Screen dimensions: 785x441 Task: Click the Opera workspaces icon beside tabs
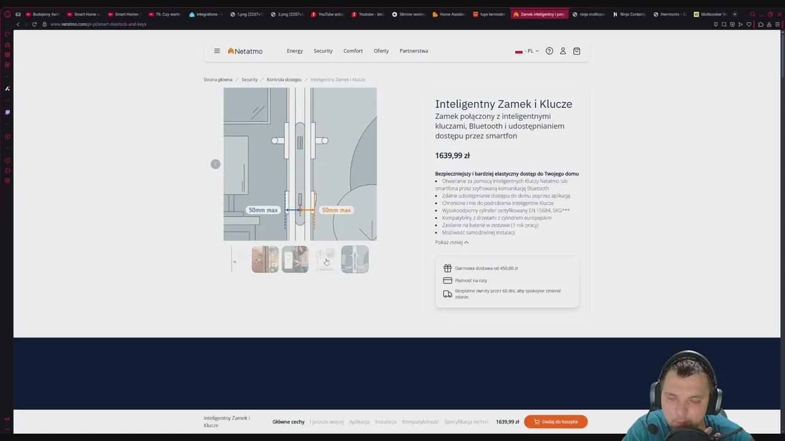tap(18, 14)
